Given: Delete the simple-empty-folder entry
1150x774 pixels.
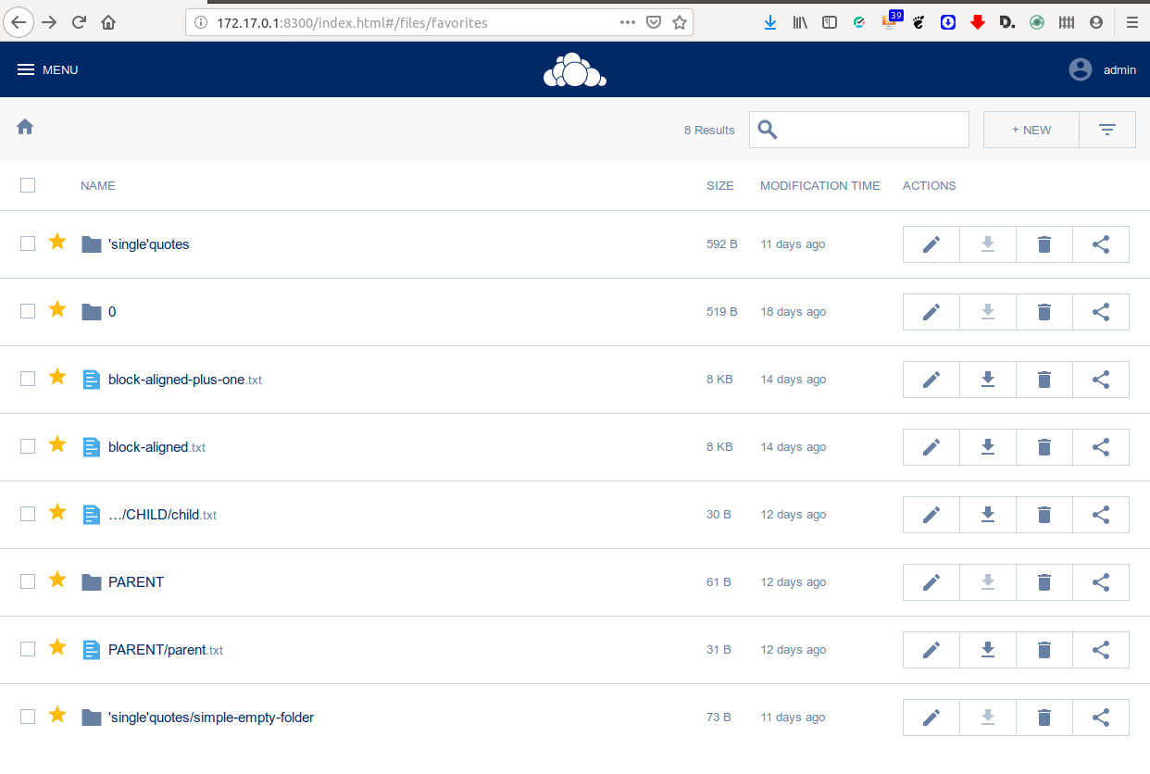Looking at the screenshot, I should tap(1044, 718).
